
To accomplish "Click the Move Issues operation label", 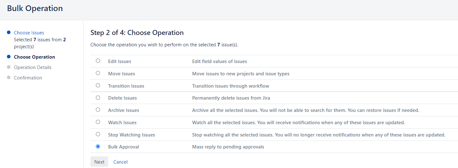I will 121,74.
